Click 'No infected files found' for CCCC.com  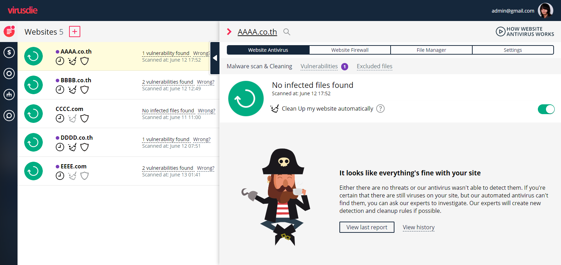[168, 111]
